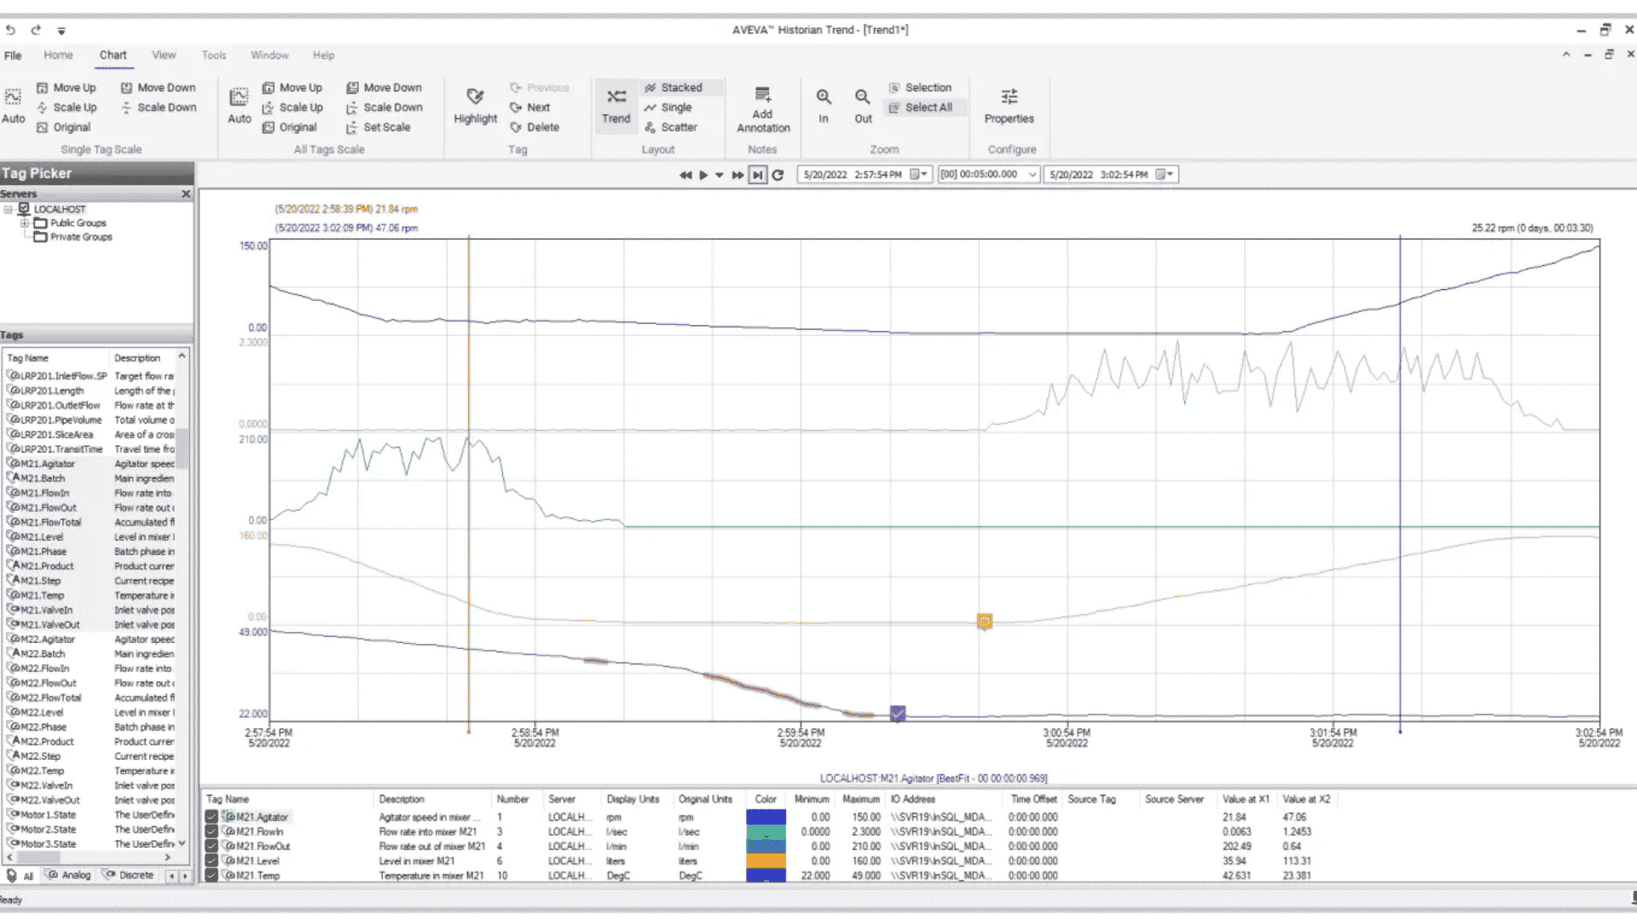Open chart Properties
1637x921 pixels.
pos(1009,96)
